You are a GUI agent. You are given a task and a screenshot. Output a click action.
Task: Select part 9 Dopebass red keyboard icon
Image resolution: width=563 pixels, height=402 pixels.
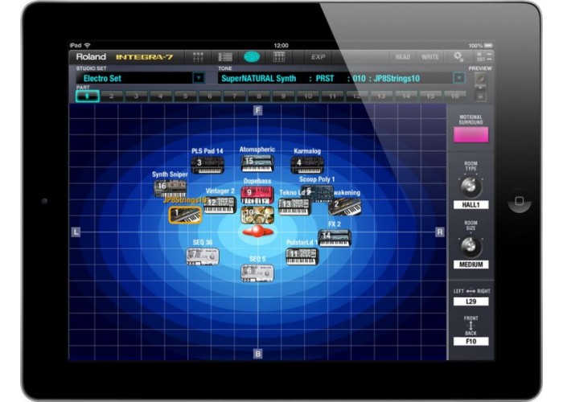(257, 195)
